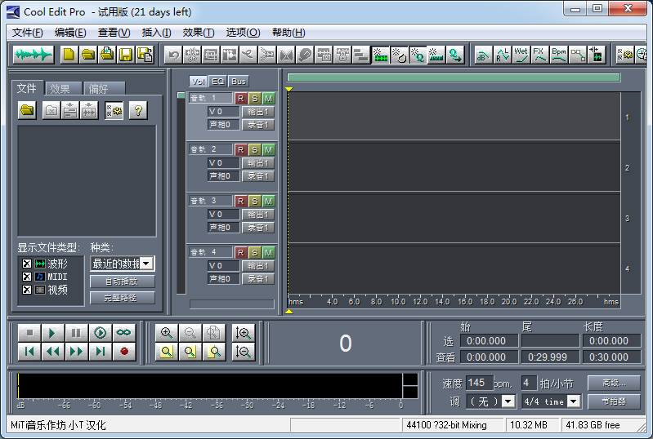This screenshot has height=439, width=653.
Task: Open the key (无) dropdown
Action: (x=508, y=401)
